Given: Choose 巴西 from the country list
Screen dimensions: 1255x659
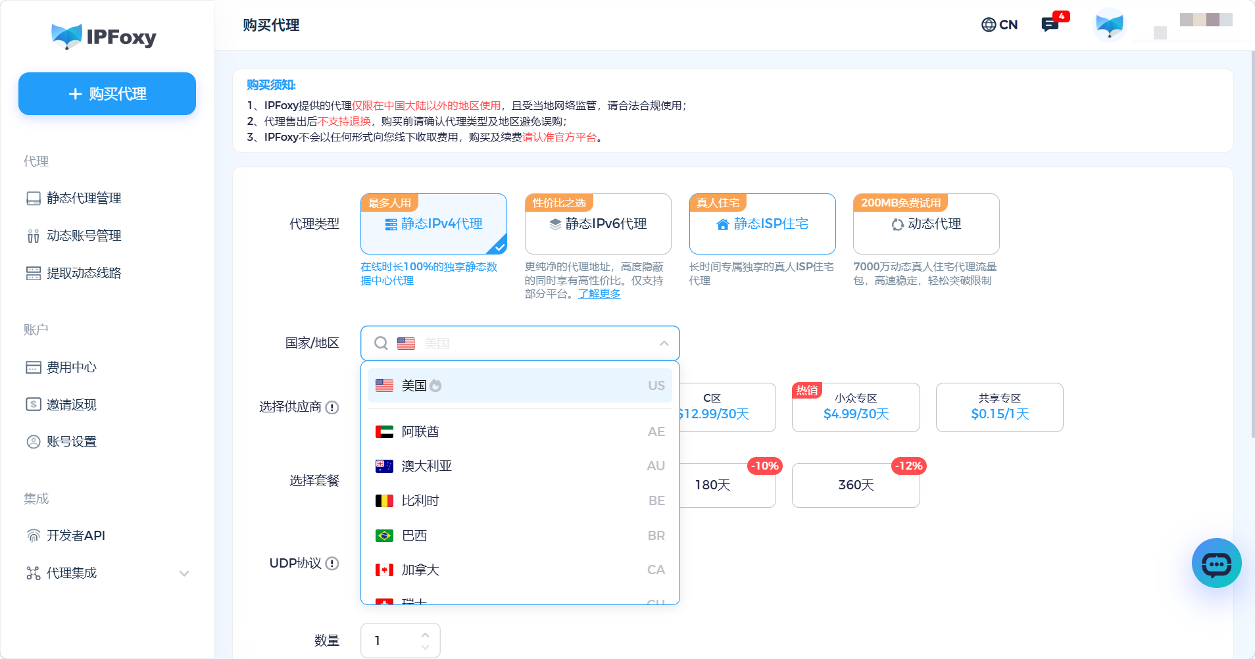Looking at the screenshot, I should coord(520,535).
